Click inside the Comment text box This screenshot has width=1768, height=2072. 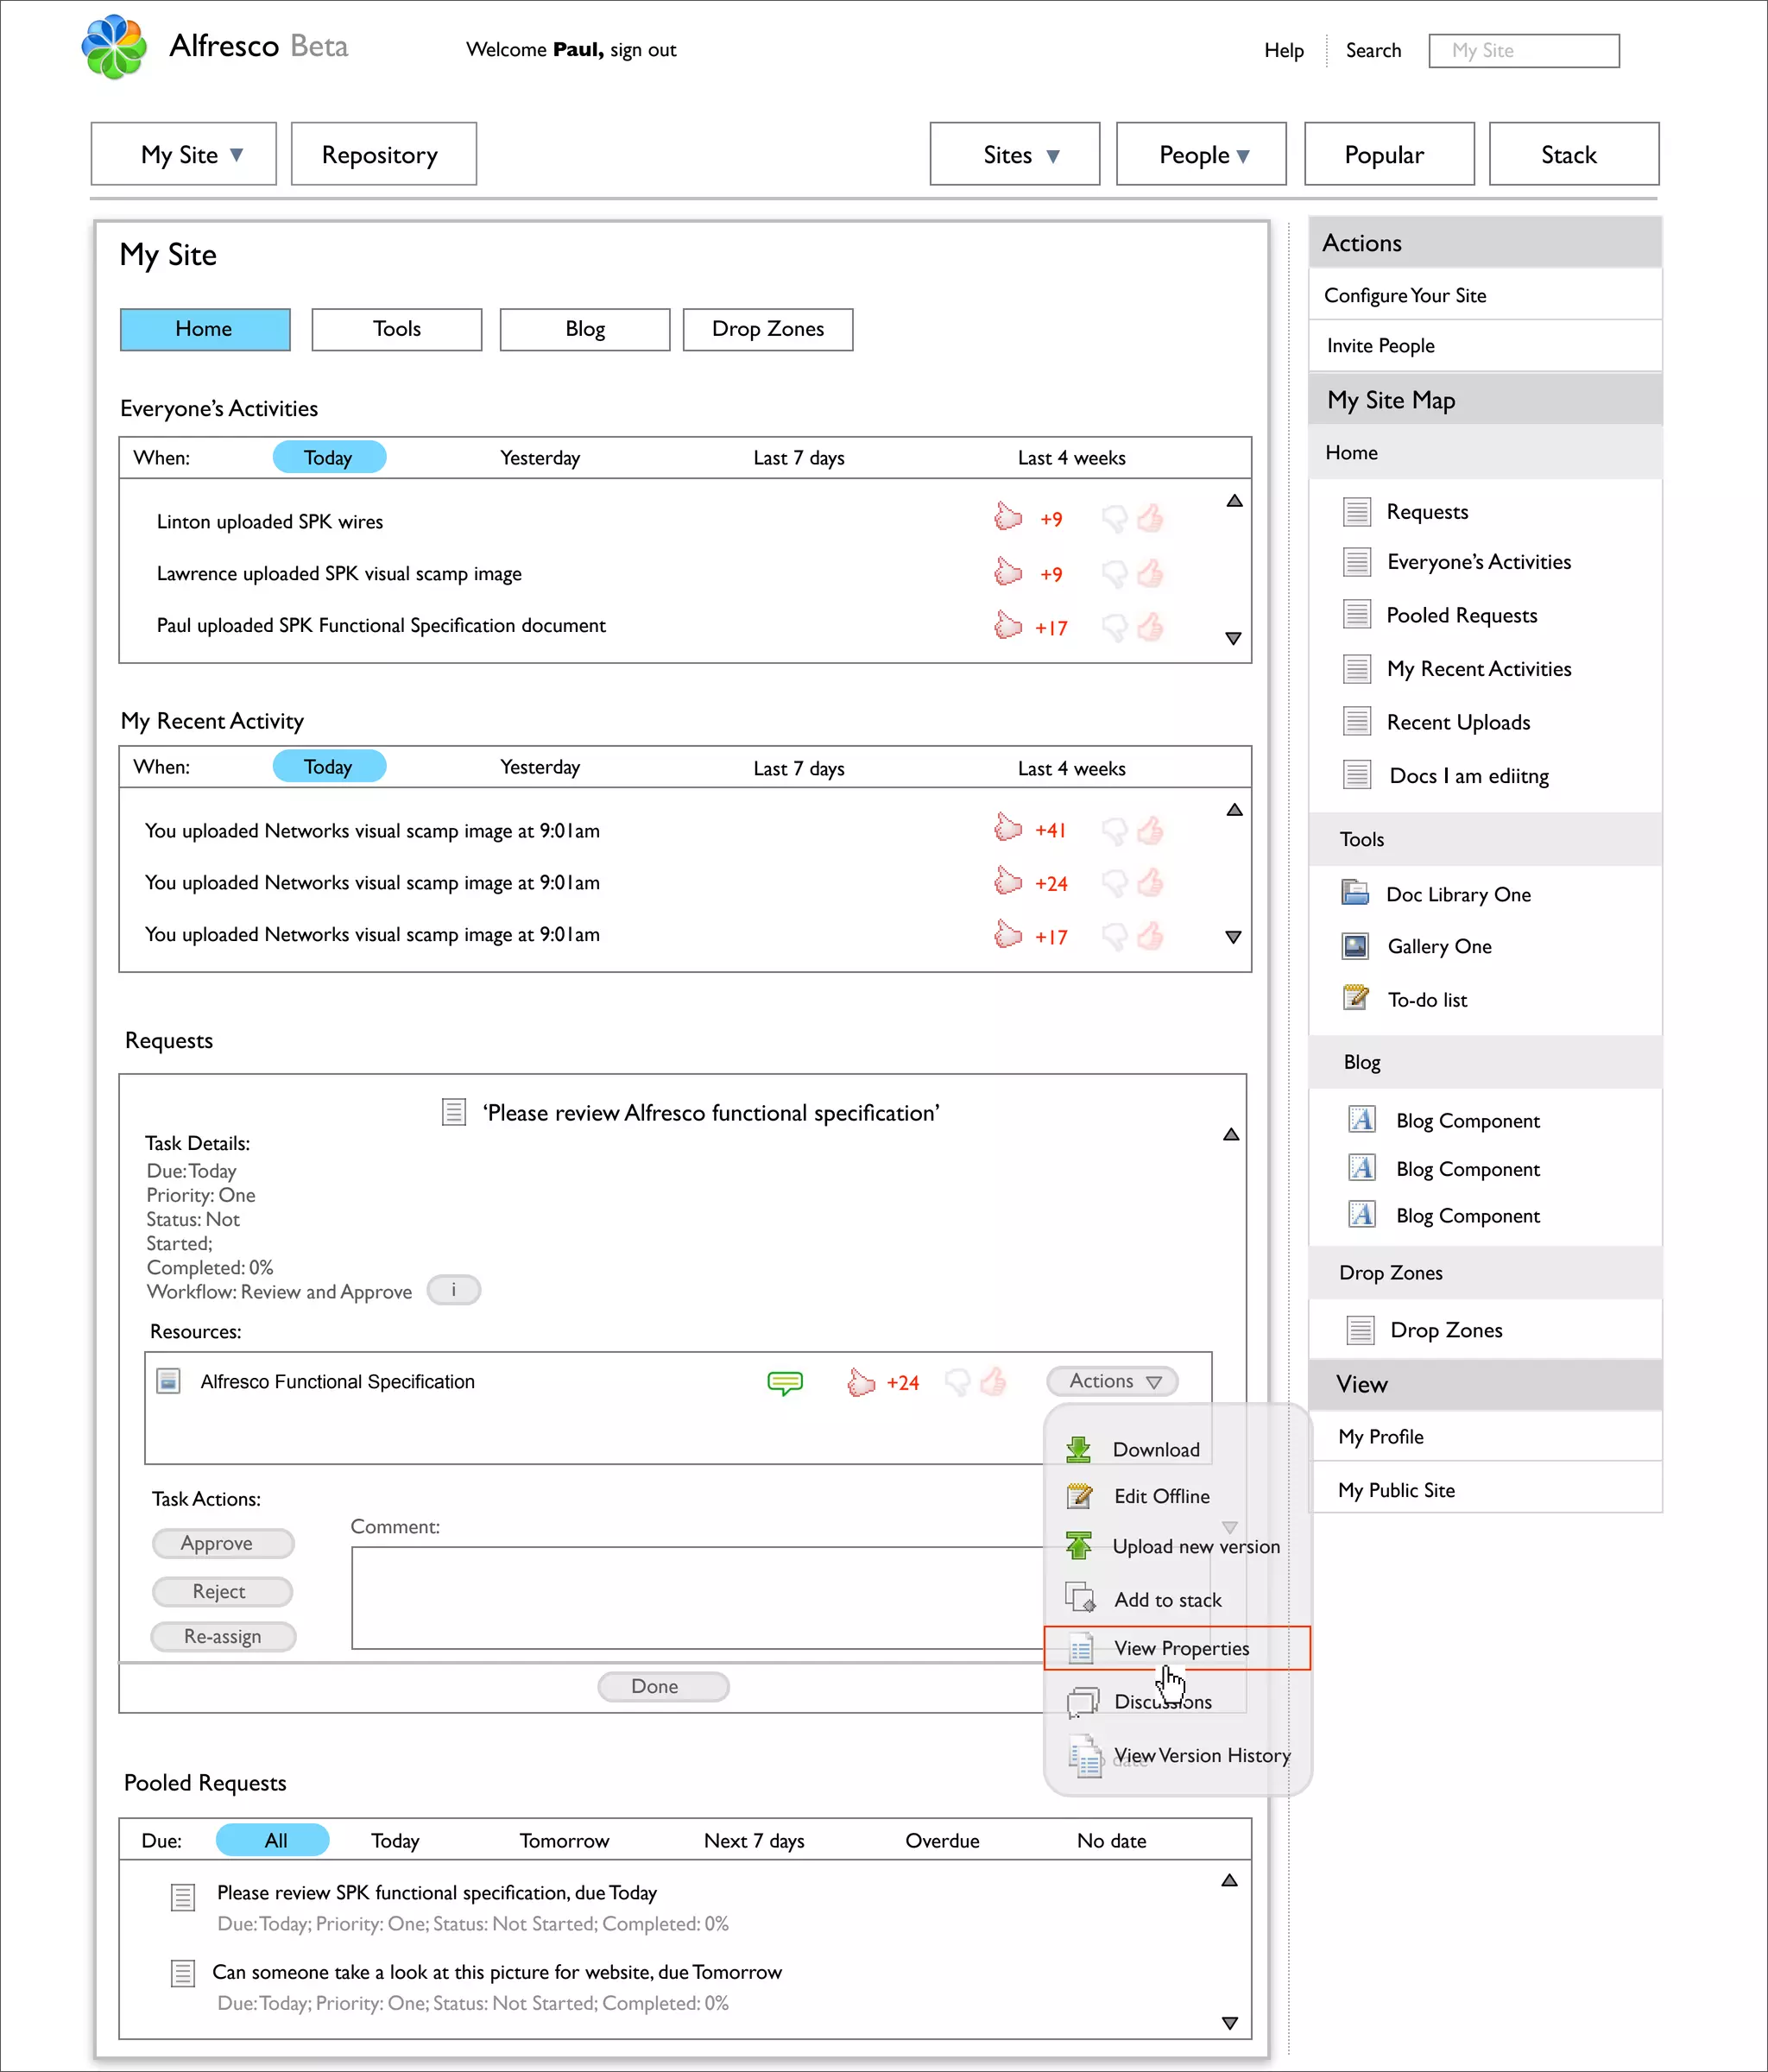click(x=697, y=1597)
